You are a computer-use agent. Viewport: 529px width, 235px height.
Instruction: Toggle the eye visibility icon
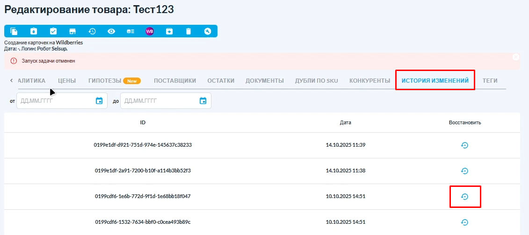(111, 31)
